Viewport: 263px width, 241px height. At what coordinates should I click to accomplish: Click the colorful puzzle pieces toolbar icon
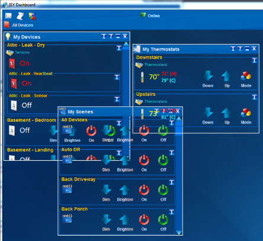click(x=32, y=16)
